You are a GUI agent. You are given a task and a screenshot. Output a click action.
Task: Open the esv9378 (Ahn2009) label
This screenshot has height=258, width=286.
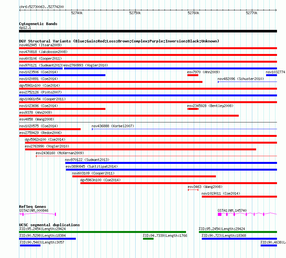[36, 112]
